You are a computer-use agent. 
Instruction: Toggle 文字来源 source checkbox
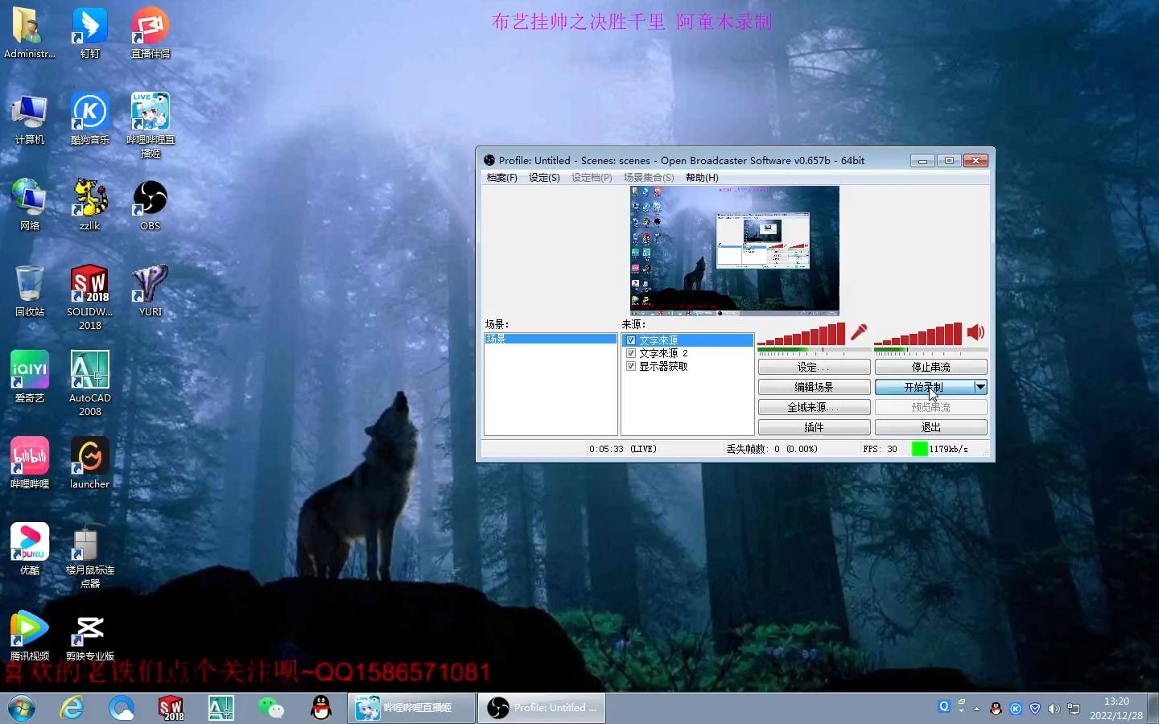click(631, 340)
